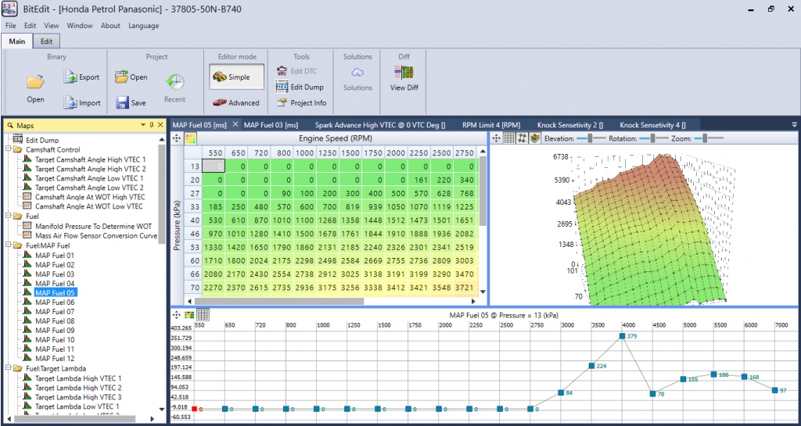Click the Import binary icon
This screenshot has height=426, width=801.
click(70, 102)
